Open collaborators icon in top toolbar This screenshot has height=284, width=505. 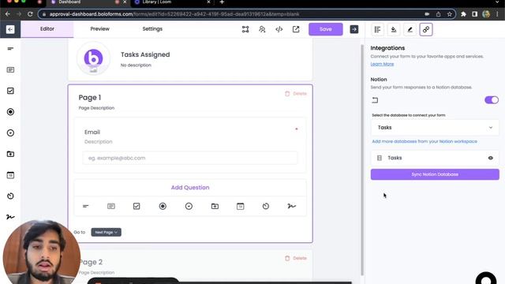coord(262,29)
